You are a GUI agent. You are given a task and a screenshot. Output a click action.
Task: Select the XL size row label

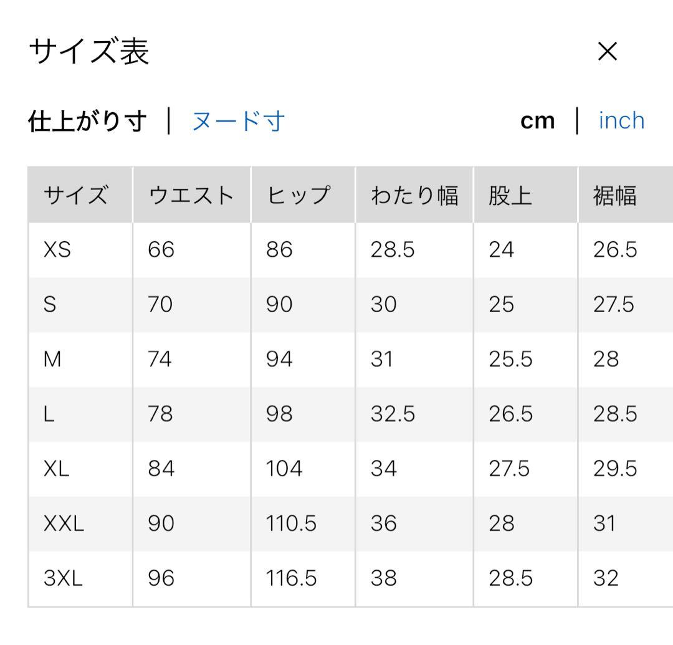click(x=57, y=469)
